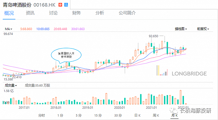Viewport: 218px width, 120px height.
Task: Click the 2018.01 date axis label
Action: [56, 108]
